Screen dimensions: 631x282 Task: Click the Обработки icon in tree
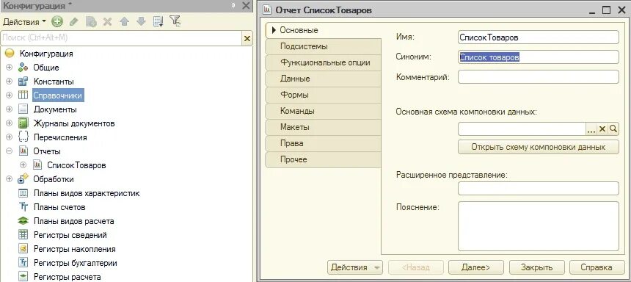(x=23, y=178)
